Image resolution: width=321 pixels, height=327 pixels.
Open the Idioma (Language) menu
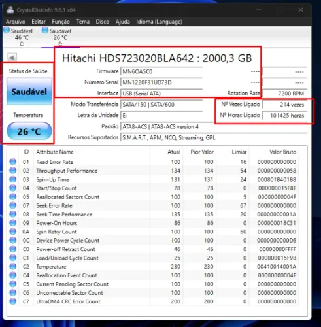point(160,22)
